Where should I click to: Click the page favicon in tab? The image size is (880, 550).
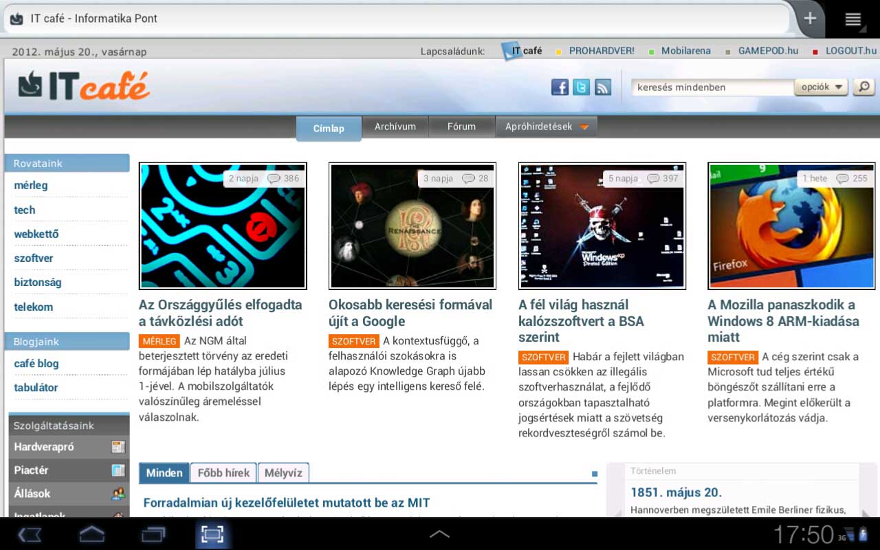(17, 19)
